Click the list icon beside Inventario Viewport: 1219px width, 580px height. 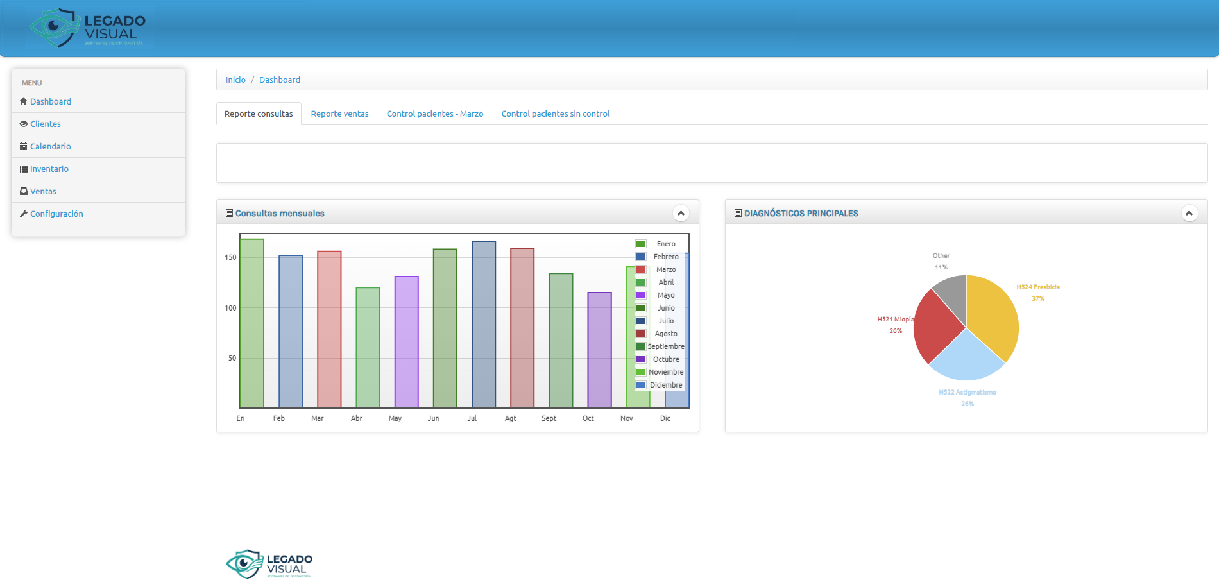pos(24,169)
